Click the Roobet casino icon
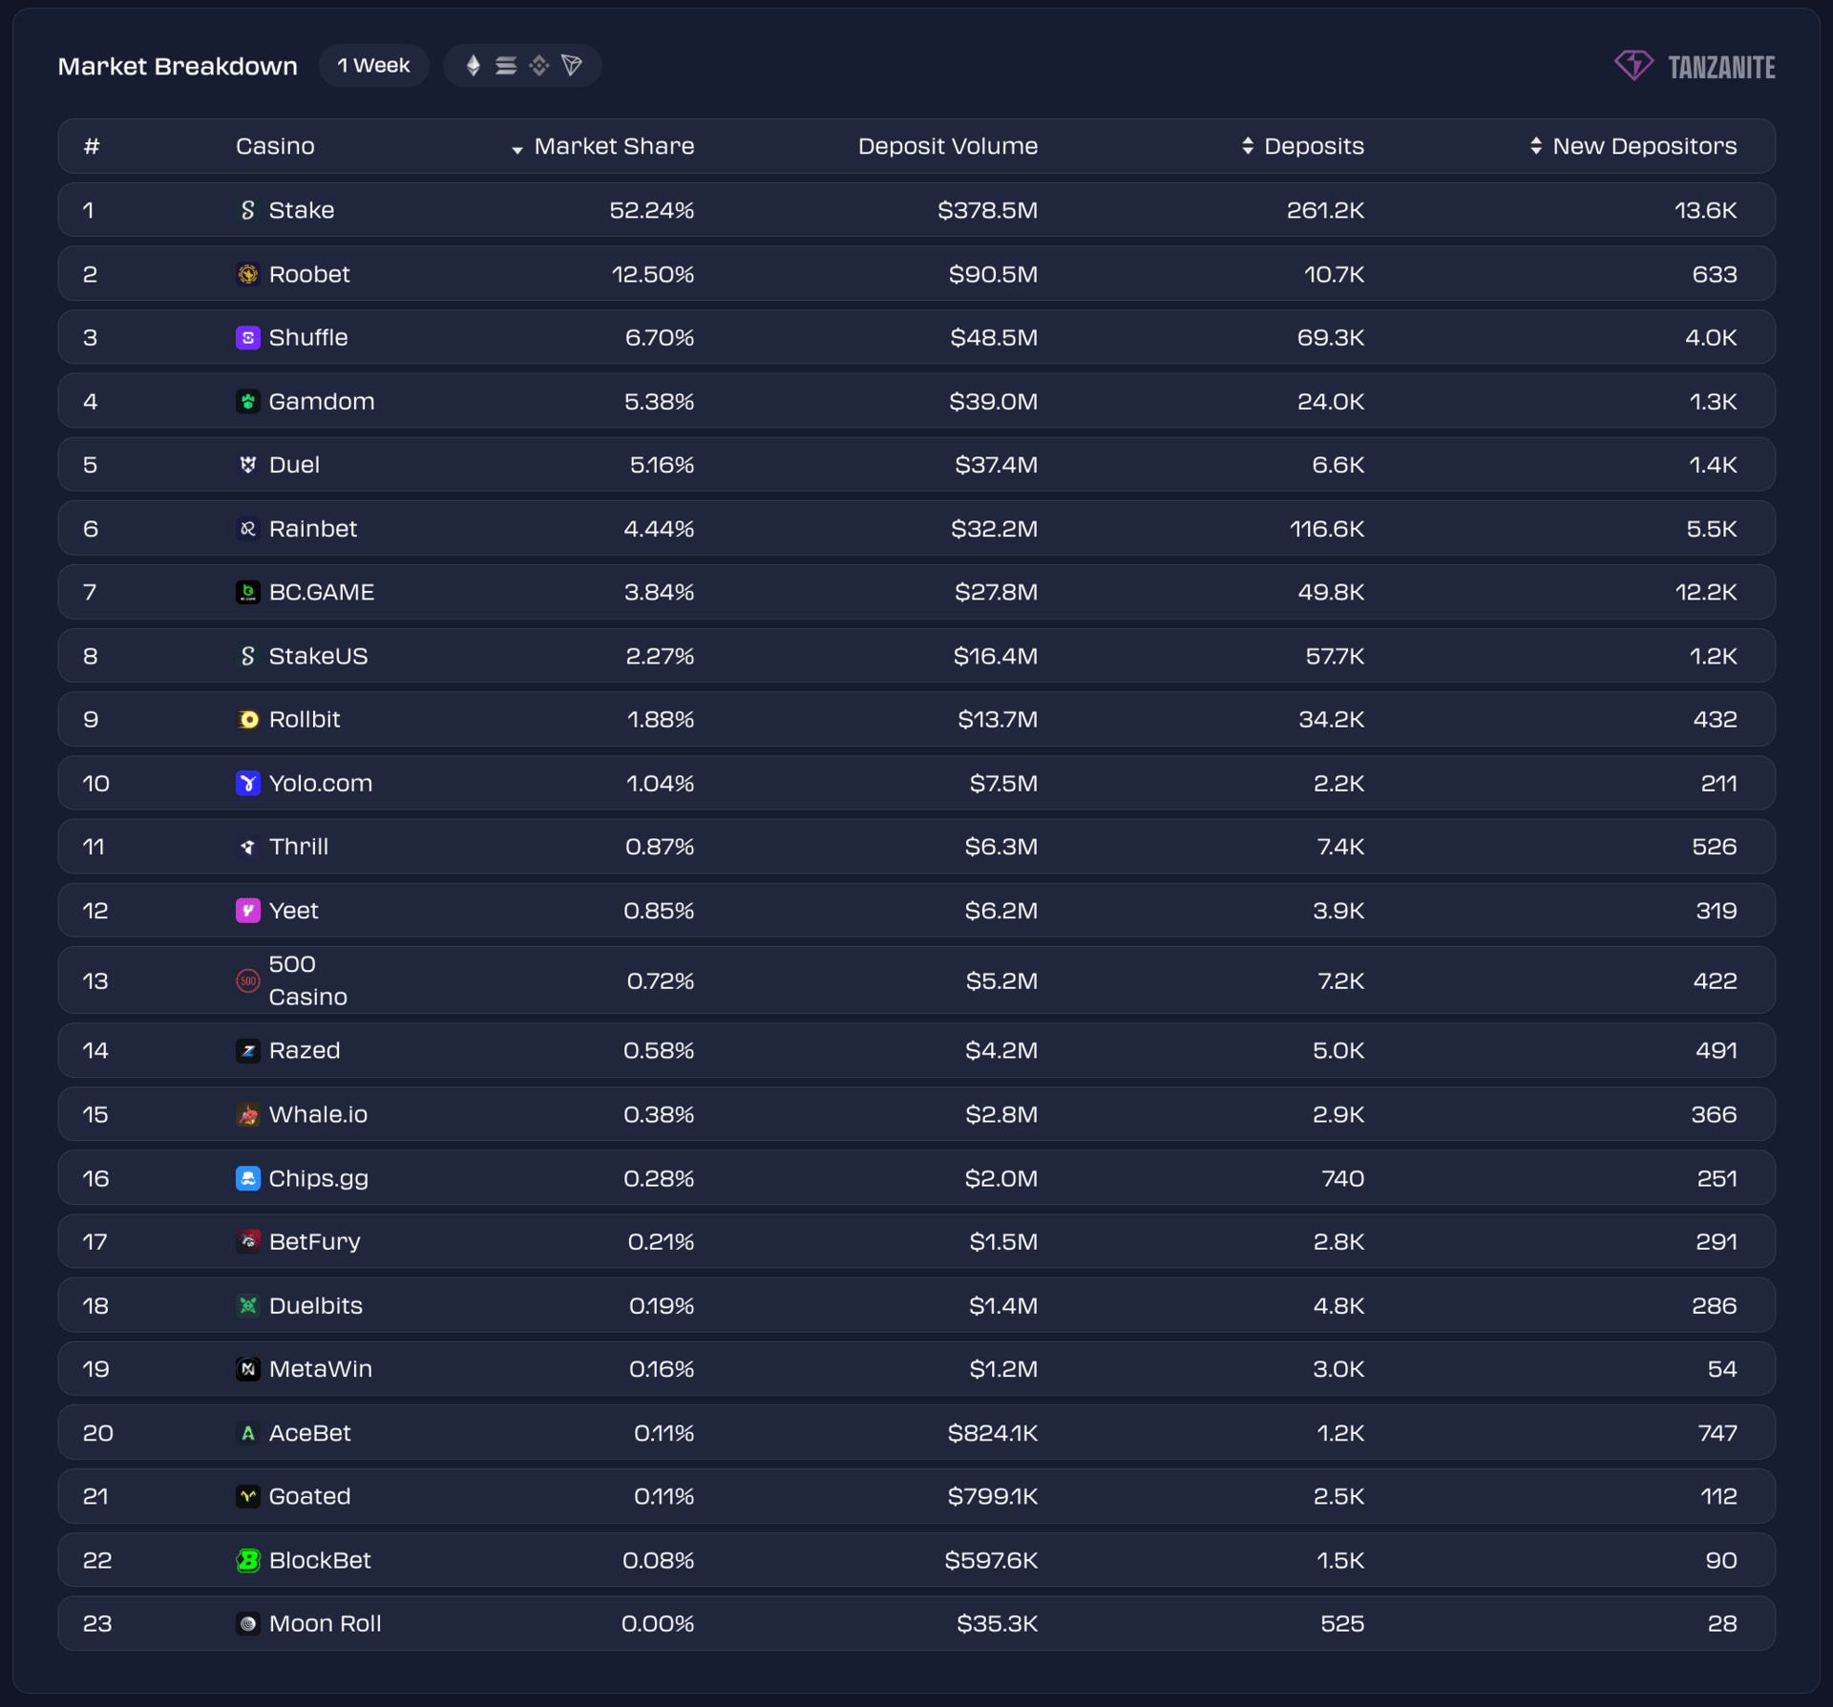The height and width of the screenshot is (1707, 1833). pos(248,274)
